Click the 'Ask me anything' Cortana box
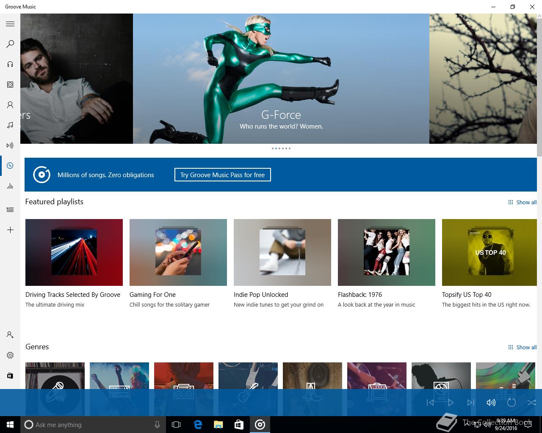The width and height of the screenshot is (542, 433). 93,425
